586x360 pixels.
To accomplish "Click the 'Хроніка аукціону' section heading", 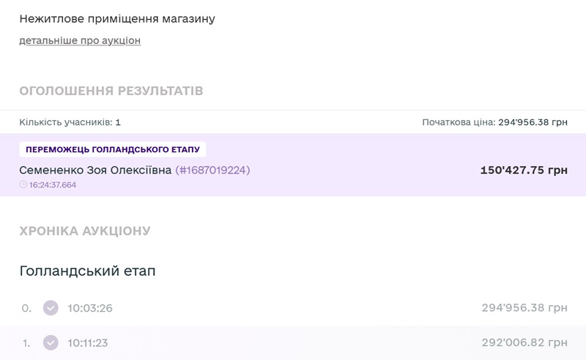I will [85, 231].
